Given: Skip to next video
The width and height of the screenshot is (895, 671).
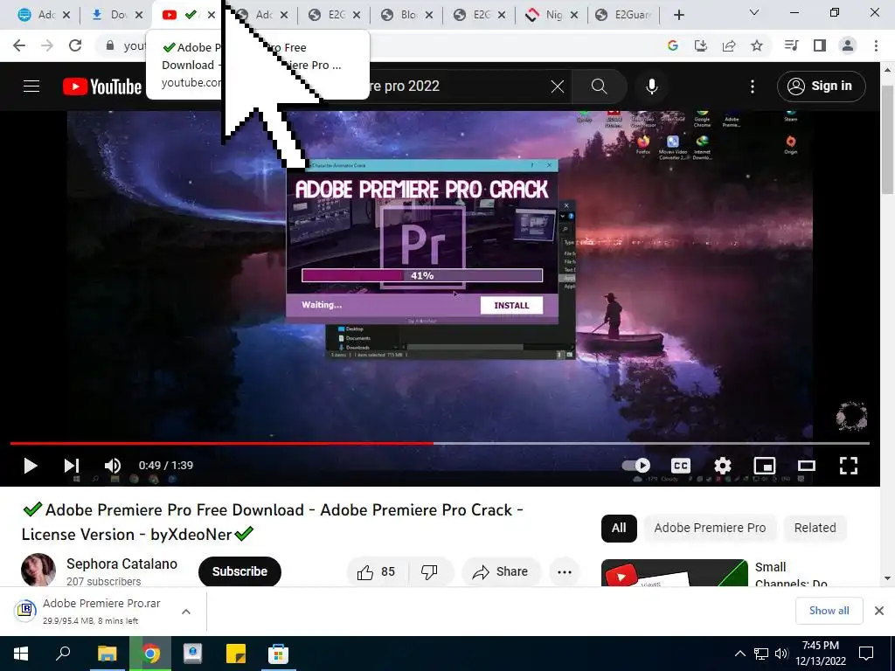Looking at the screenshot, I should pyautogui.click(x=72, y=466).
